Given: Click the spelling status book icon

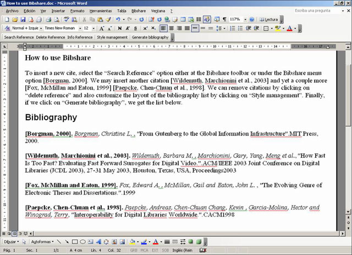Looking at the screenshot, I should (x=203, y=250).
